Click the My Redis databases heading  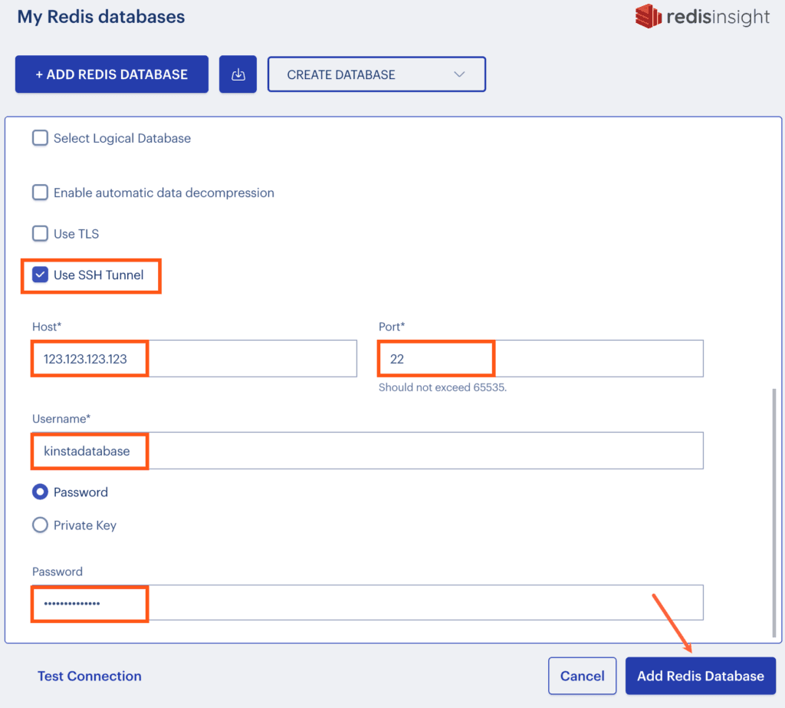coord(101,17)
